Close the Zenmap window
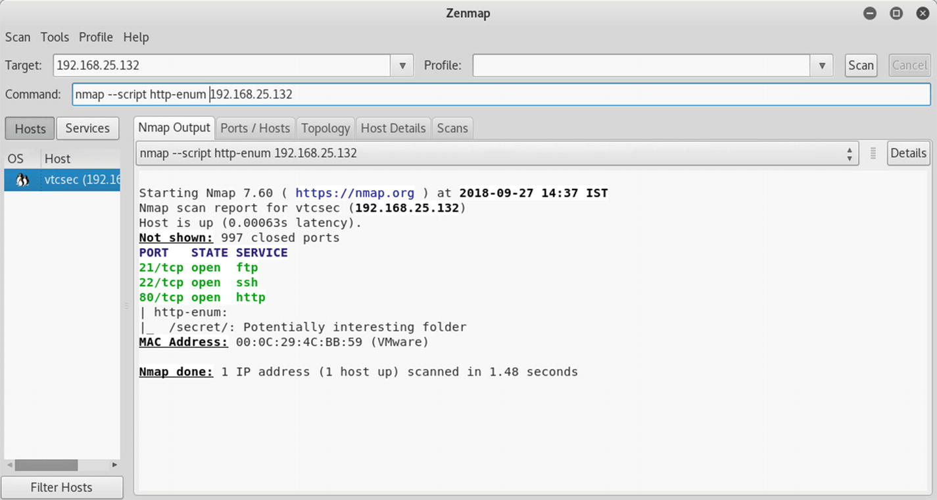 (923, 13)
